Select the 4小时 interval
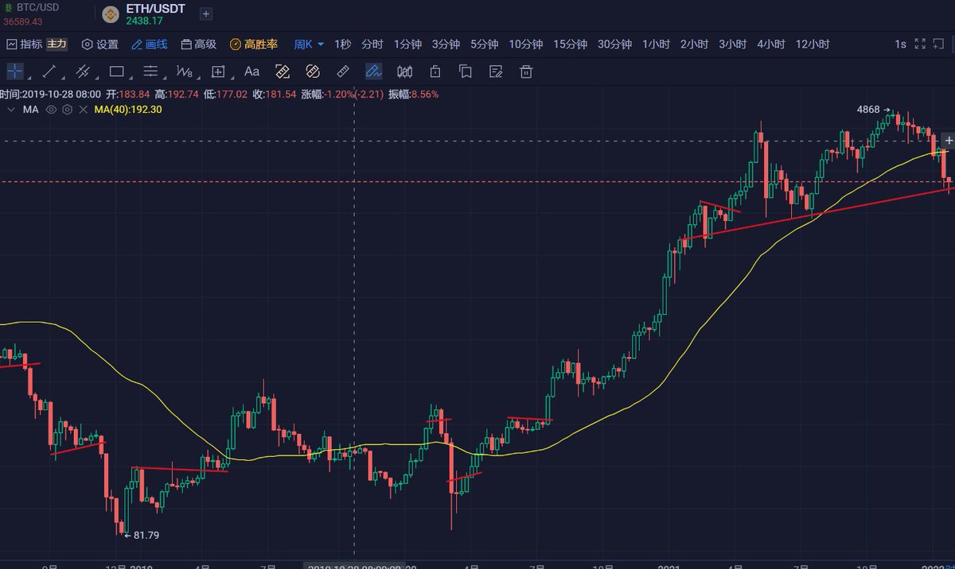The height and width of the screenshot is (569, 955). [770, 45]
